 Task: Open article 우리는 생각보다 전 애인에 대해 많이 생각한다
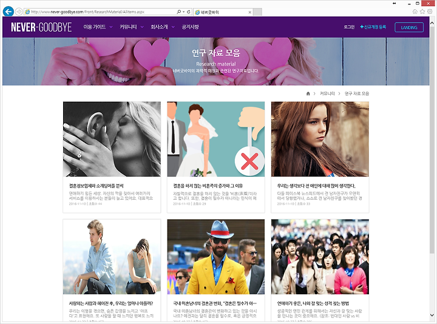(316, 186)
